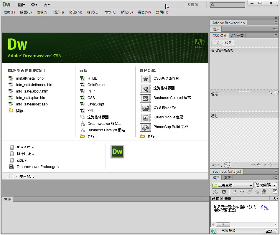Click the Get files down-arrow icon

(235, 192)
